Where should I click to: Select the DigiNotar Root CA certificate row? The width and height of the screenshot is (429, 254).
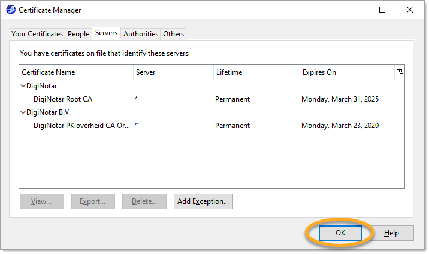(63, 99)
